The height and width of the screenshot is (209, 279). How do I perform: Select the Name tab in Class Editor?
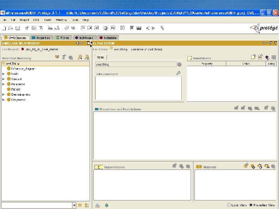[100, 57]
